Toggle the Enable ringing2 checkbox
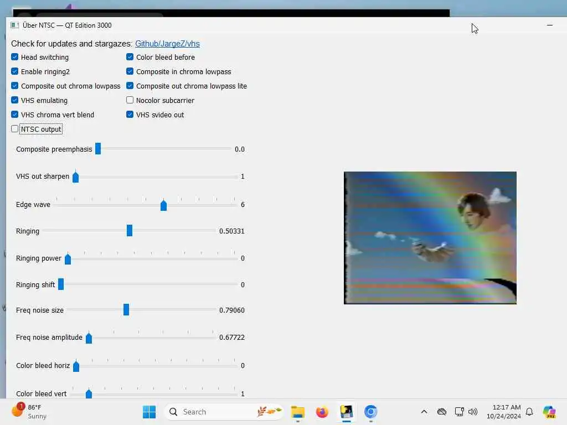The width and height of the screenshot is (567, 425). click(14, 71)
